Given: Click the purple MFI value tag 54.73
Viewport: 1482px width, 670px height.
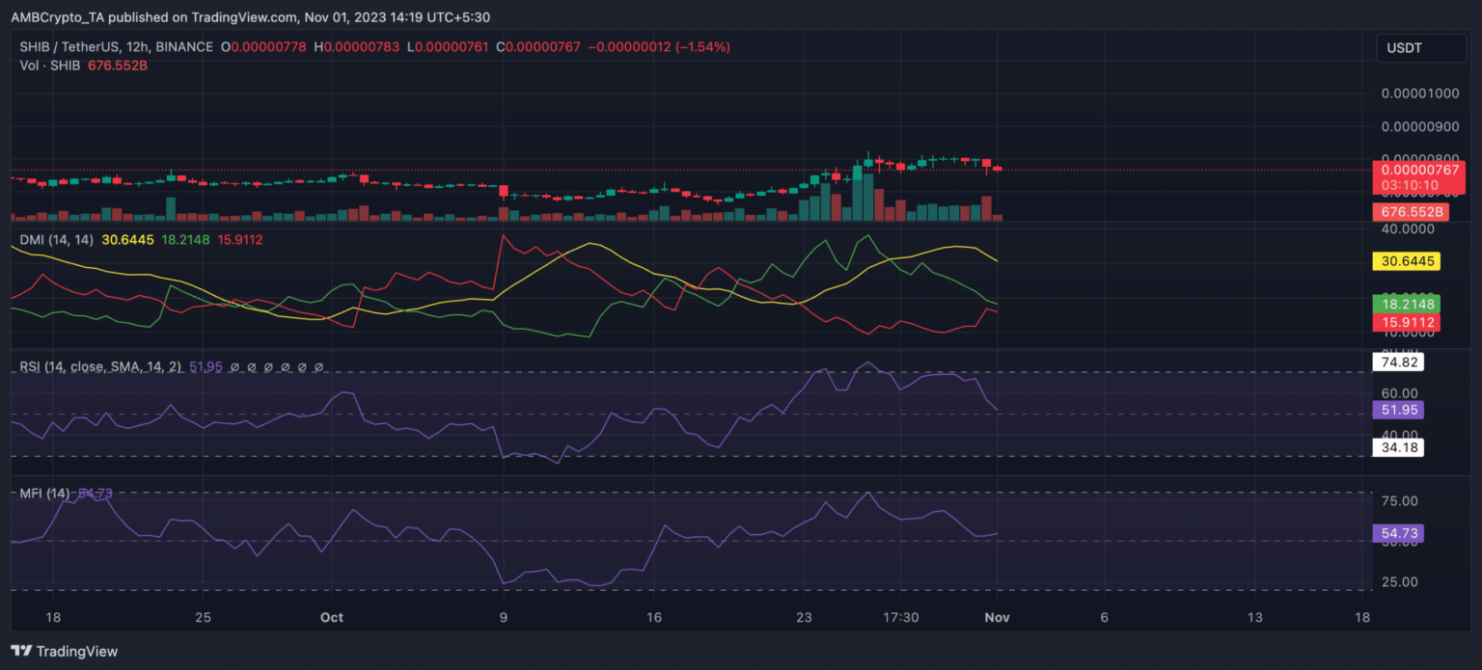Looking at the screenshot, I should pyautogui.click(x=1397, y=533).
